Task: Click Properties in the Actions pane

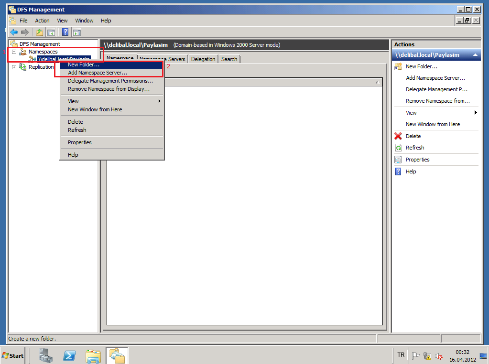Action: point(417,160)
